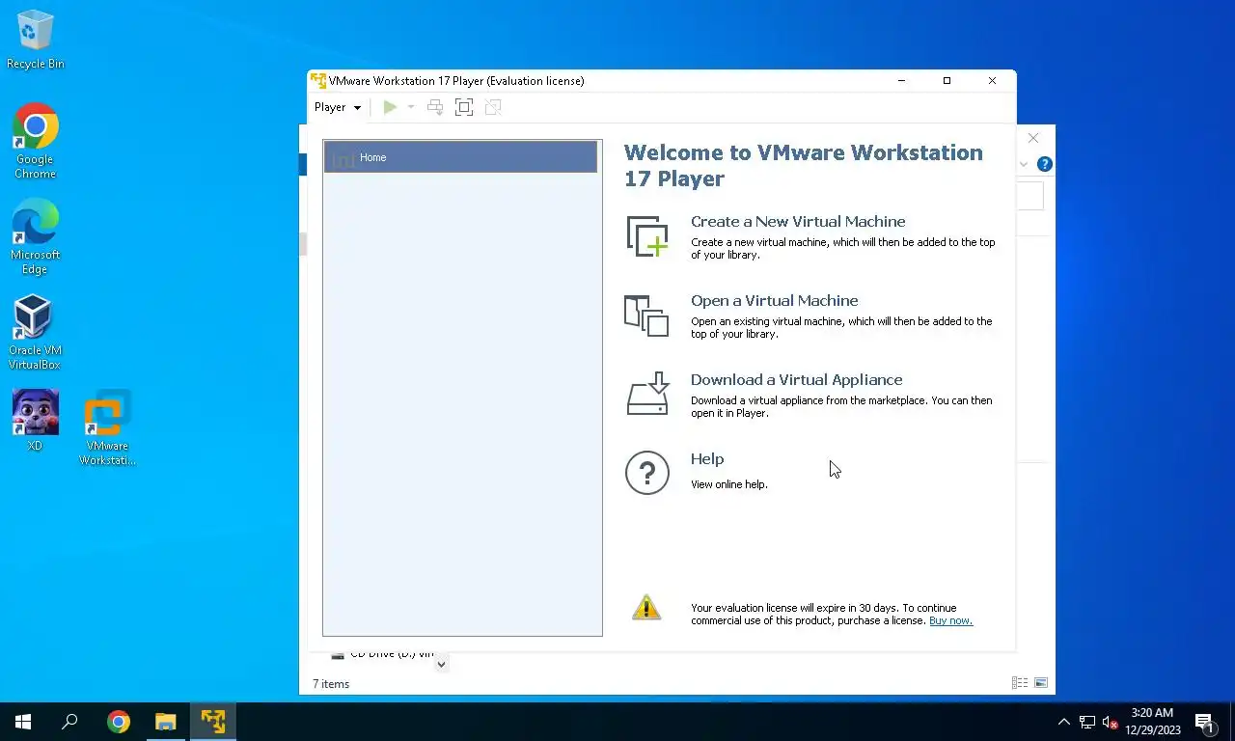Open the notification center icon

1205,722
